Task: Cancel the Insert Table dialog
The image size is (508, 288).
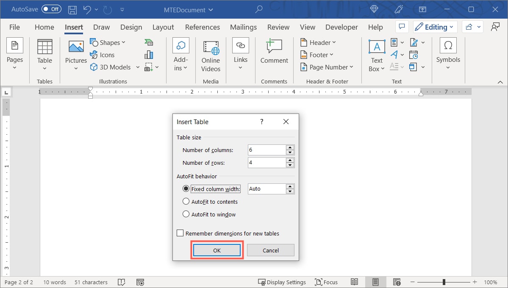Action: [270, 250]
